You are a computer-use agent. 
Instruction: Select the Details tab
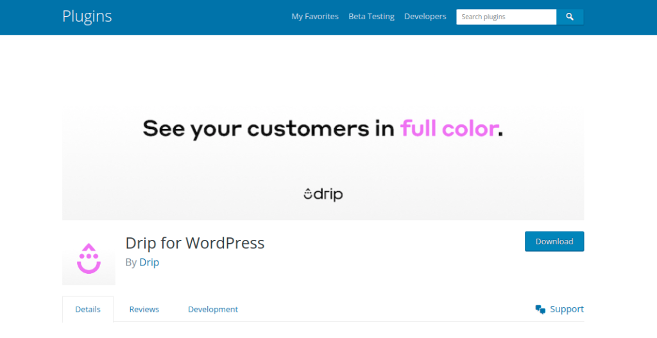pos(88,309)
